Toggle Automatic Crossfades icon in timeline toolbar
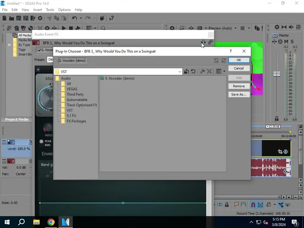The height and width of the screenshot is (228, 304). [x=260, y=205]
